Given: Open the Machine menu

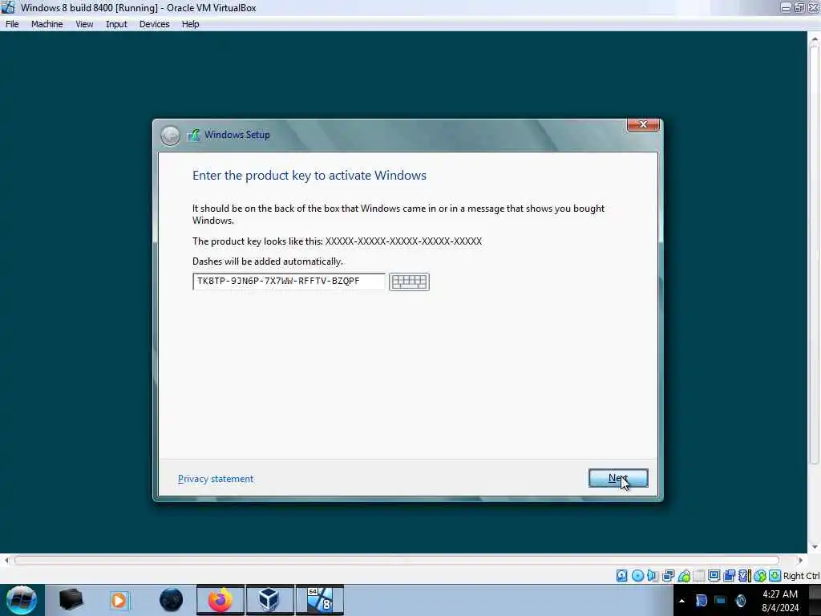Looking at the screenshot, I should click(47, 24).
